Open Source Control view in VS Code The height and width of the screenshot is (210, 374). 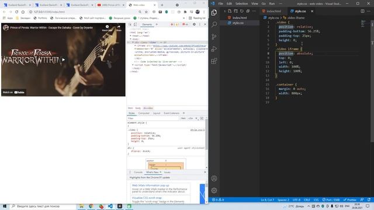pyautogui.click(x=214, y=37)
